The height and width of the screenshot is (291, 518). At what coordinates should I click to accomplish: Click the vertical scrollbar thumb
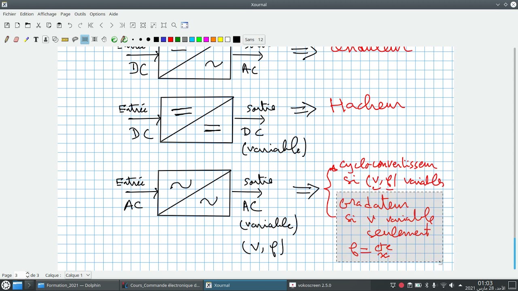click(515, 253)
